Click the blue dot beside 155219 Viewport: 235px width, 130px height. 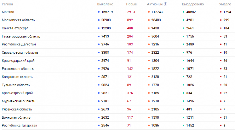99,12
